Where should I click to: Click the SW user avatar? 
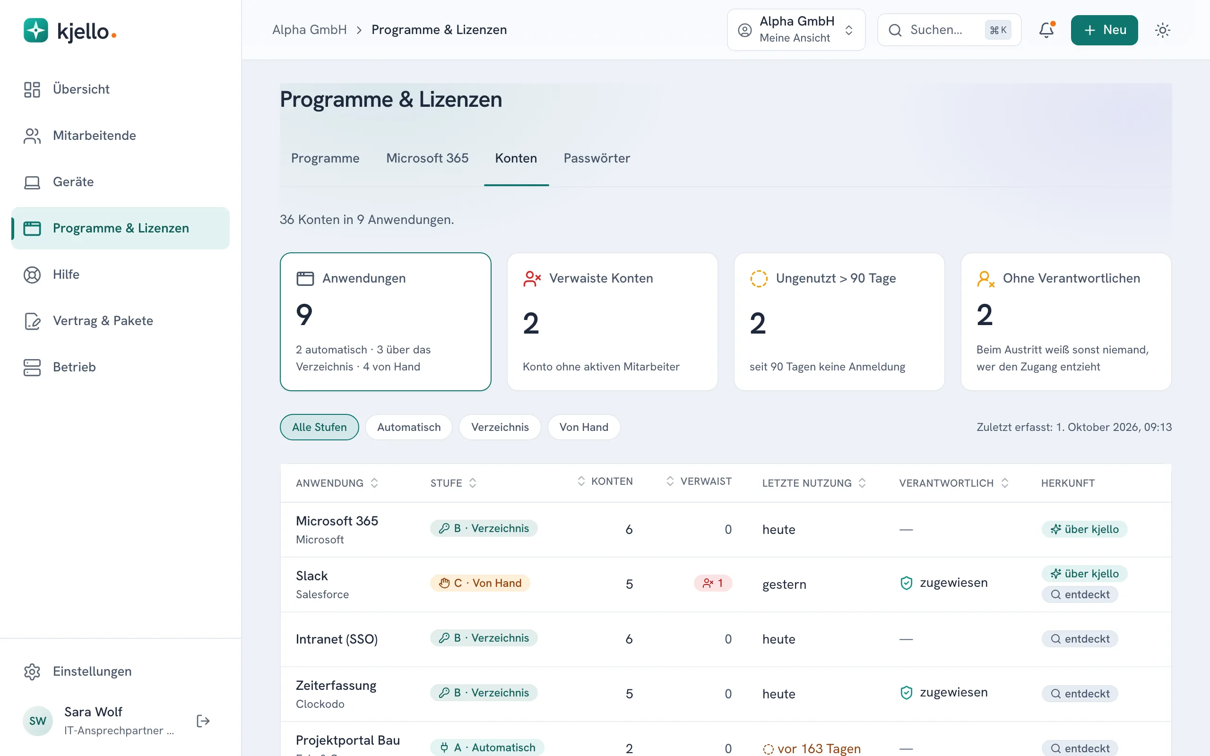(37, 721)
